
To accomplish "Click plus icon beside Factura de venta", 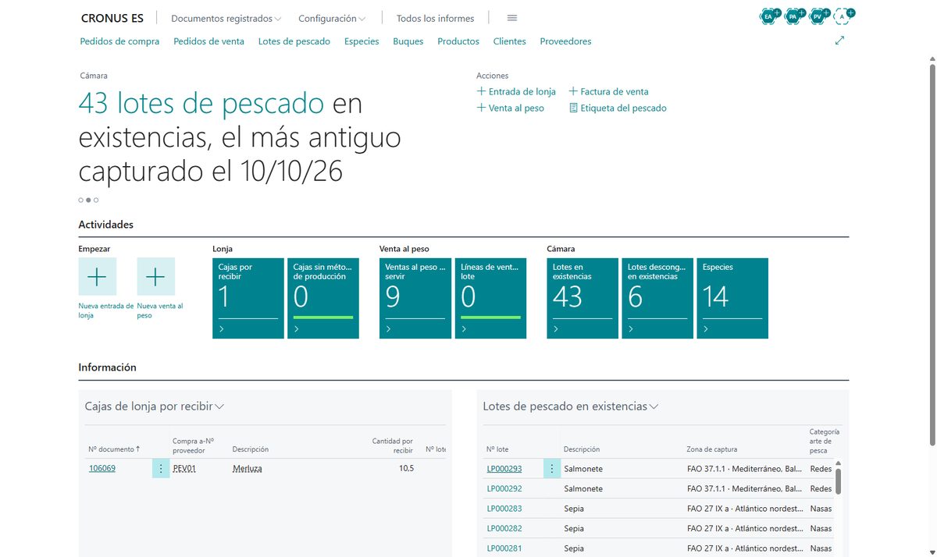I will pyautogui.click(x=573, y=91).
